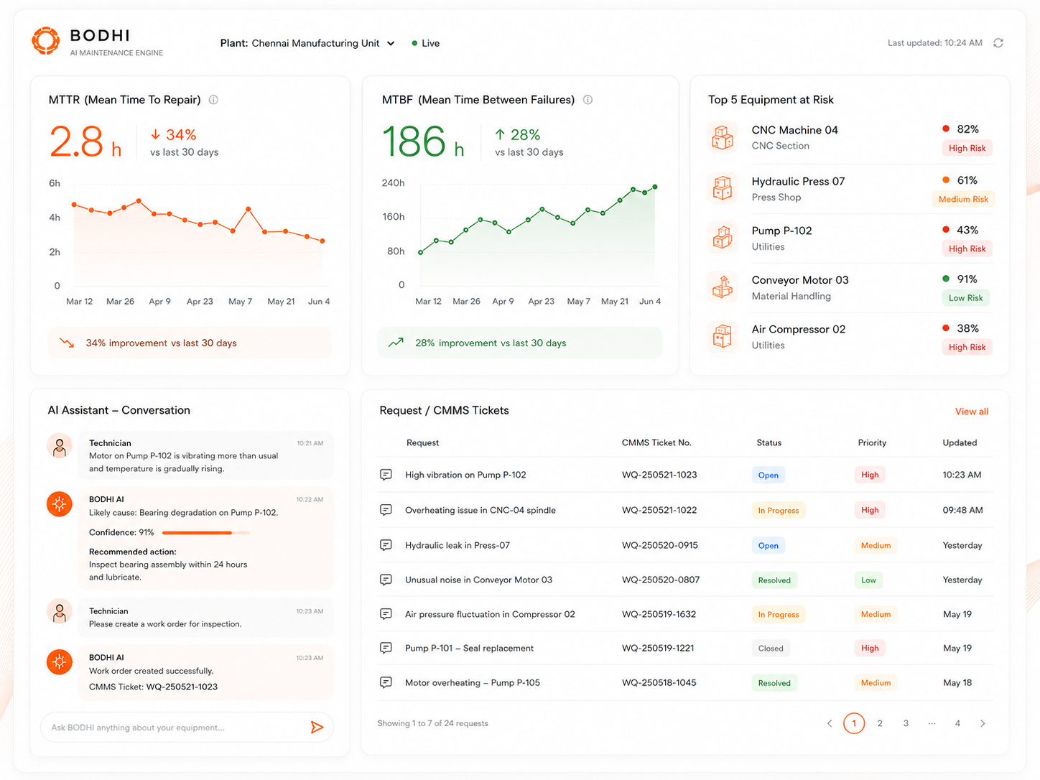Send message with the paper-plane icon
The width and height of the screenshot is (1040, 780).
pyautogui.click(x=317, y=728)
